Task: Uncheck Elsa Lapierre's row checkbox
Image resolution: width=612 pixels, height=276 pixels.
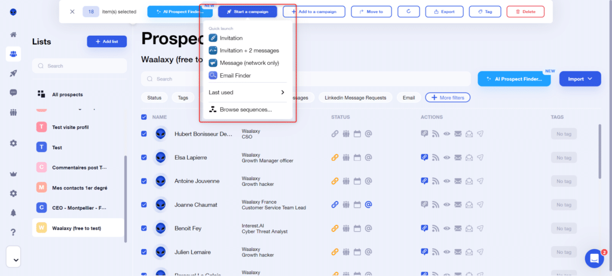Action: click(x=143, y=157)
